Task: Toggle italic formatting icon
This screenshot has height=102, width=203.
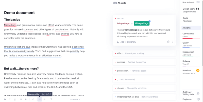Action: (x=10, y=99)
